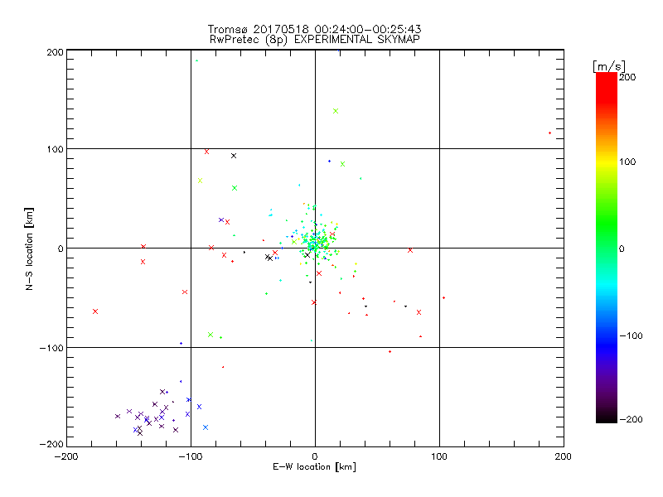The height and width of the screenshot is (497, 663).
Task: Select the lone green X marker near top center
Action: pos(336,111)
